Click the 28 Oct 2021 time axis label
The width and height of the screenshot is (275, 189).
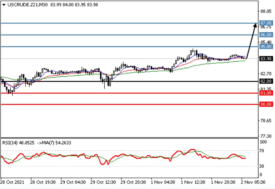point(12,182)
